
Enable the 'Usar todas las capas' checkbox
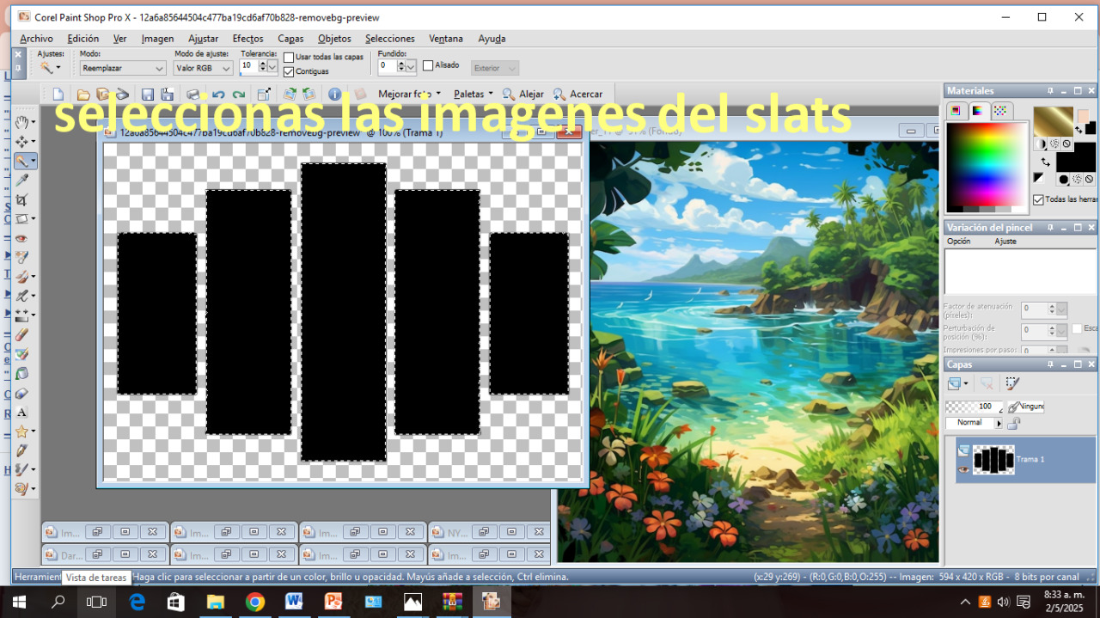pos(289,58)
